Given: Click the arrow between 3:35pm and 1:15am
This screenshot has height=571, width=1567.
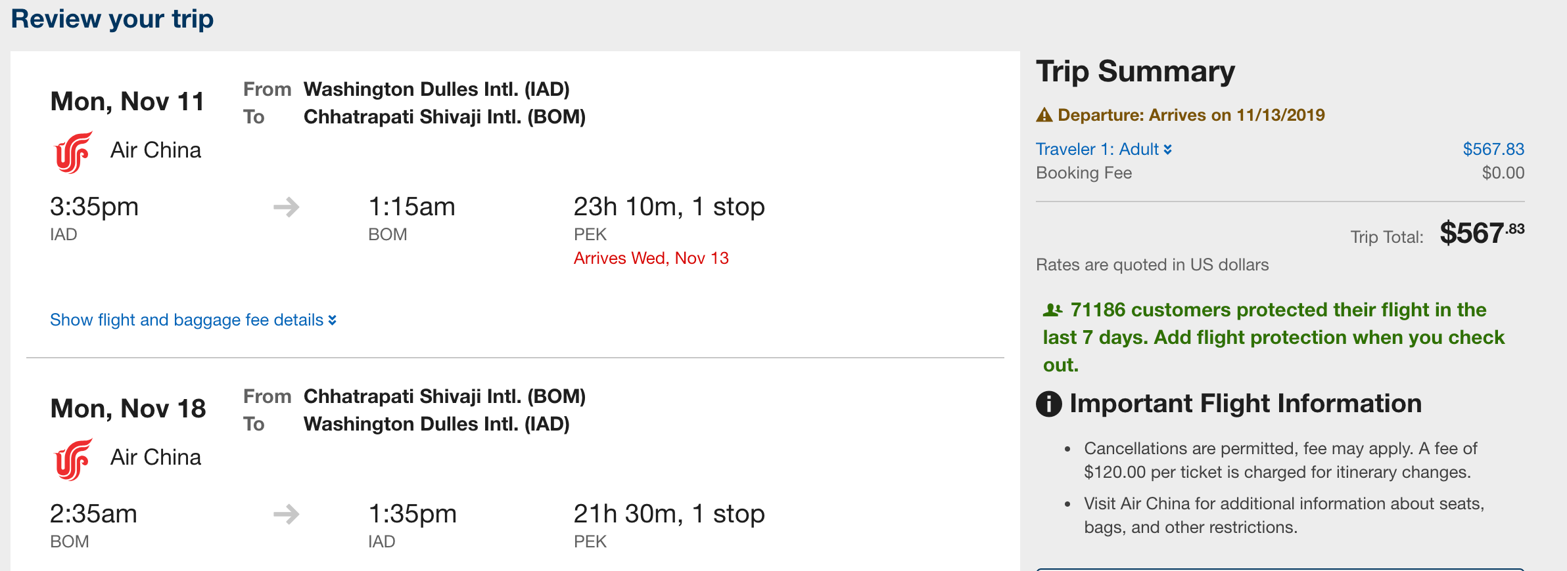Looking at the screenshot, I should pos(286,207).
